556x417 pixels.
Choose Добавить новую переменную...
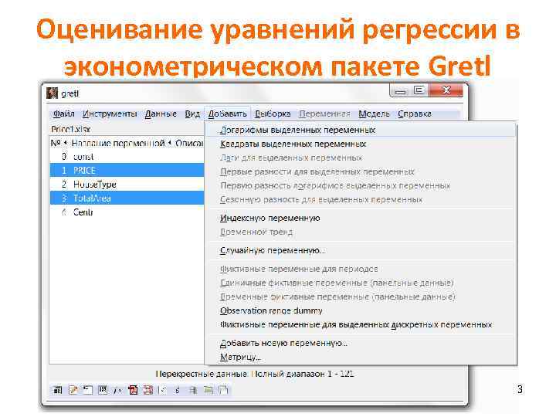click(361, 343)
